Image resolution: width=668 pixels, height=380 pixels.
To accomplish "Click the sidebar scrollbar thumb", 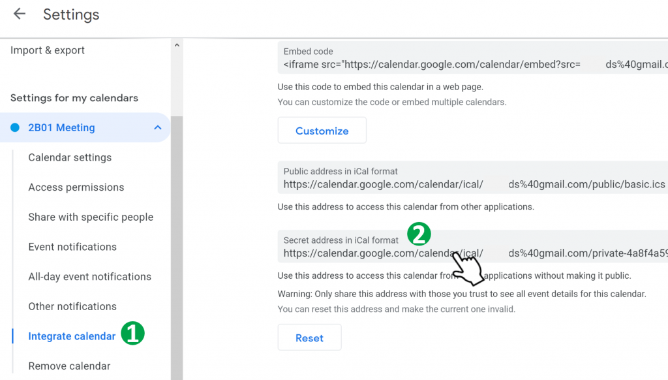I will pyautogui.click(x=177, y=248).
